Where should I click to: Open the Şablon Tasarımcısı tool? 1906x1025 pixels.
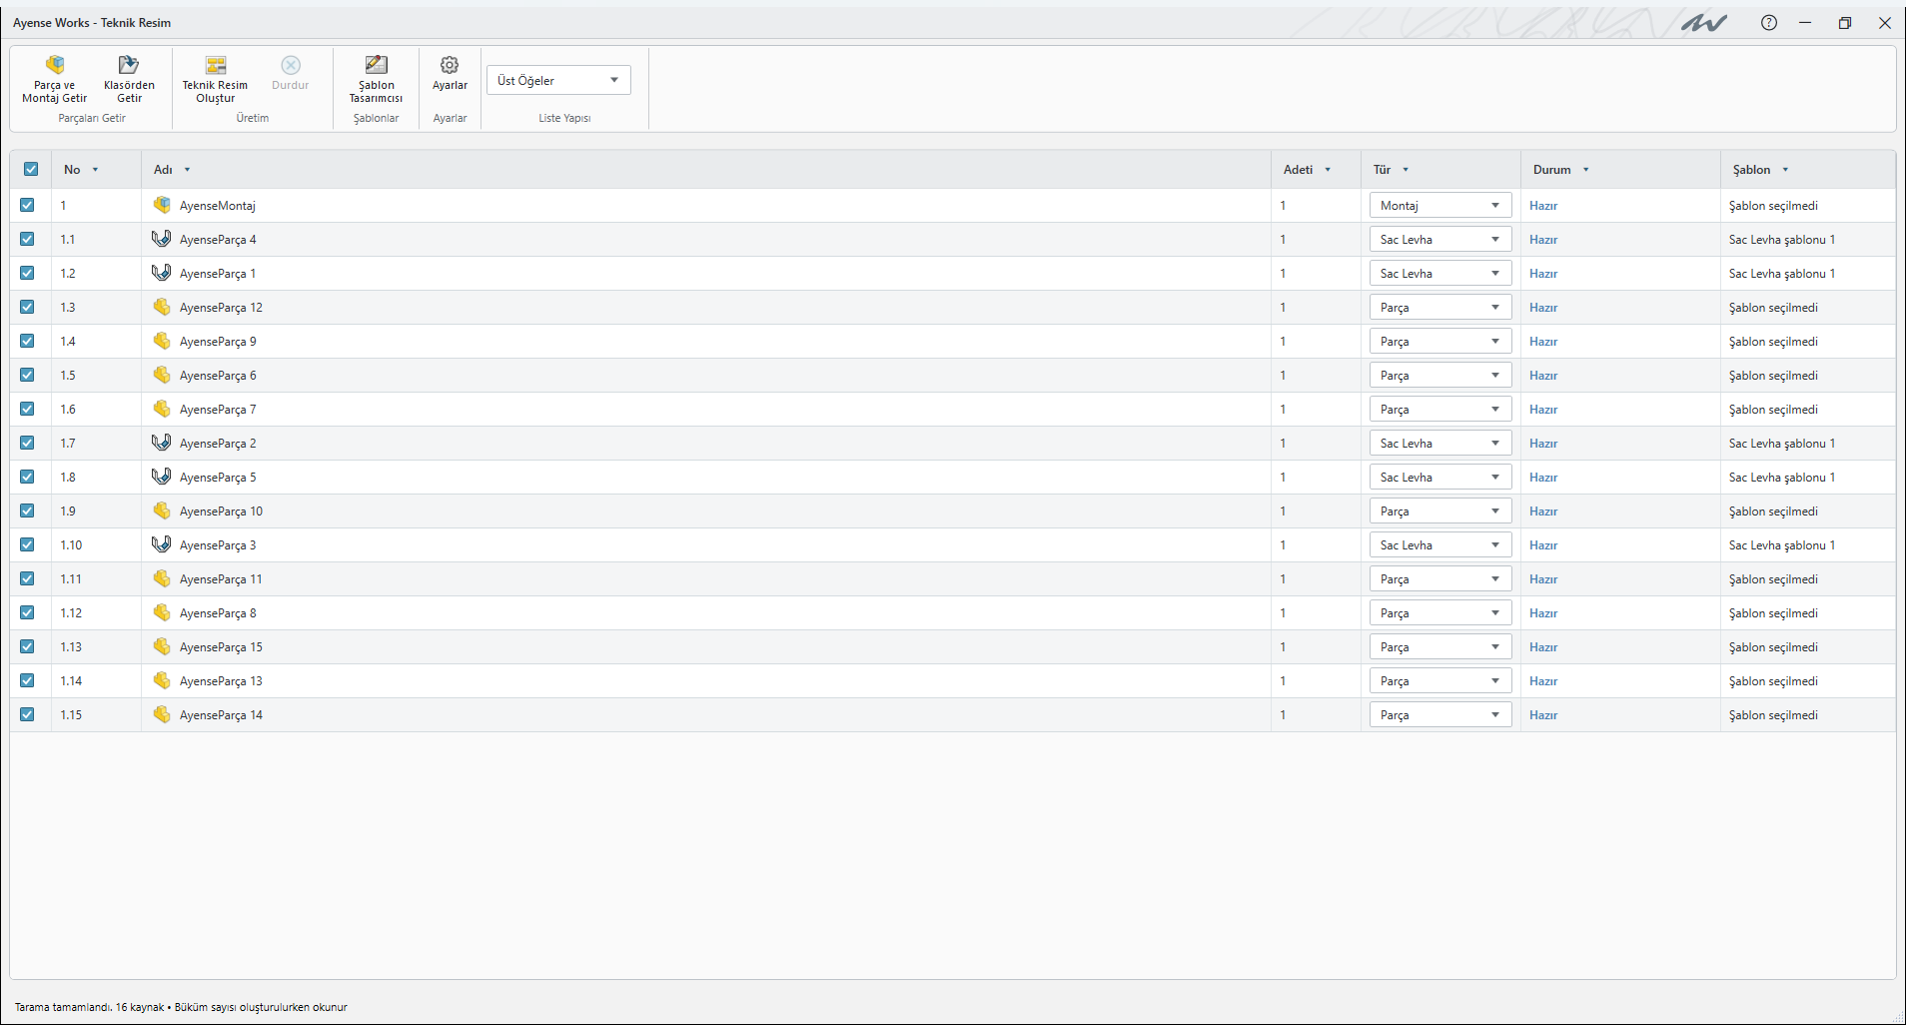pos(376,80)
